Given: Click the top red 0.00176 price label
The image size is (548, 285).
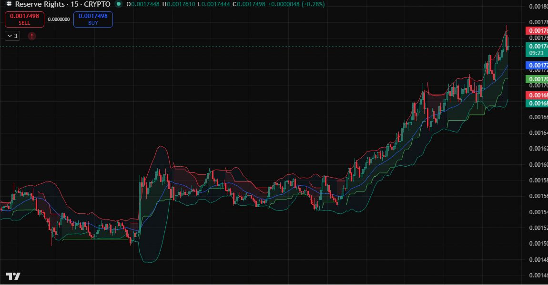Looking at the screenshot, I should 537,31.
